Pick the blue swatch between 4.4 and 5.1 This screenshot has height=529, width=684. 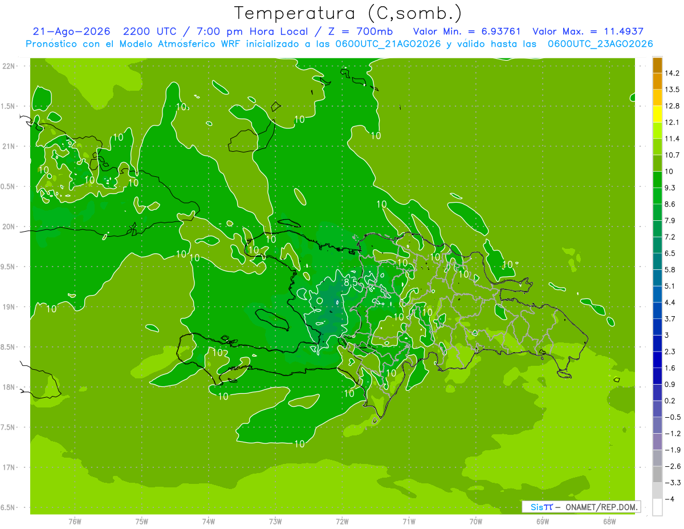click(657, 294)
